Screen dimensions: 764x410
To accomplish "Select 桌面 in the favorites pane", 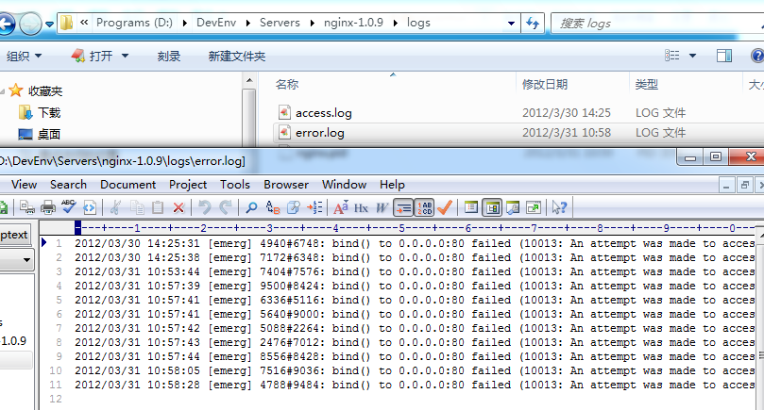I will pos(40,134).
